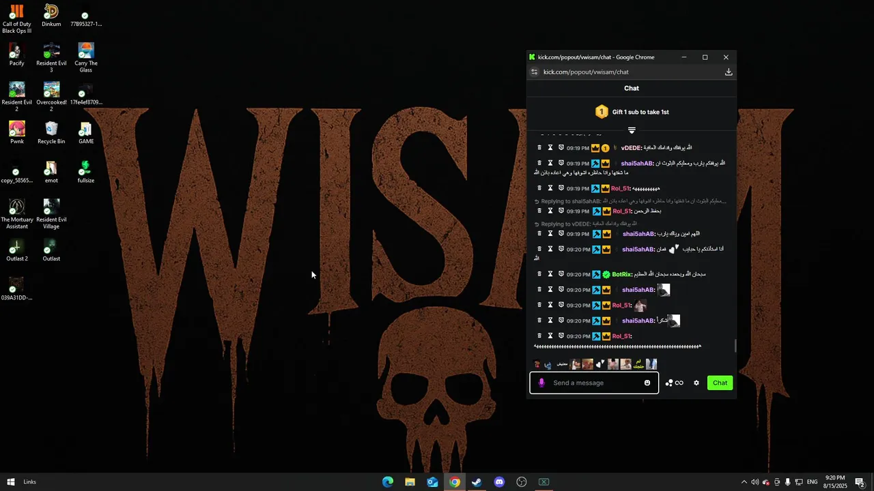Open chat settings gear
The height and width of the screenshot is (491, 874).
[696, 383]
